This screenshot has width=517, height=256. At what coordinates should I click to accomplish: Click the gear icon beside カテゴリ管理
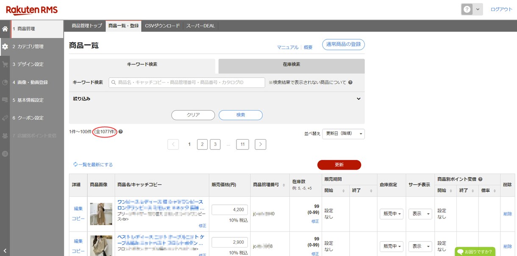pos(5,47)
